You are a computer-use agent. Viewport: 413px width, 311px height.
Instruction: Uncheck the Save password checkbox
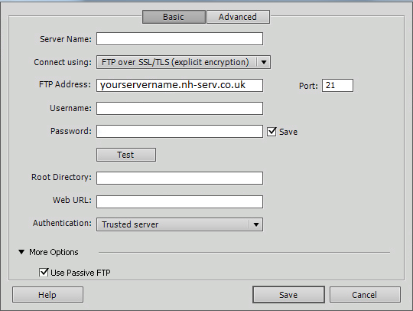tap(272, 131)
